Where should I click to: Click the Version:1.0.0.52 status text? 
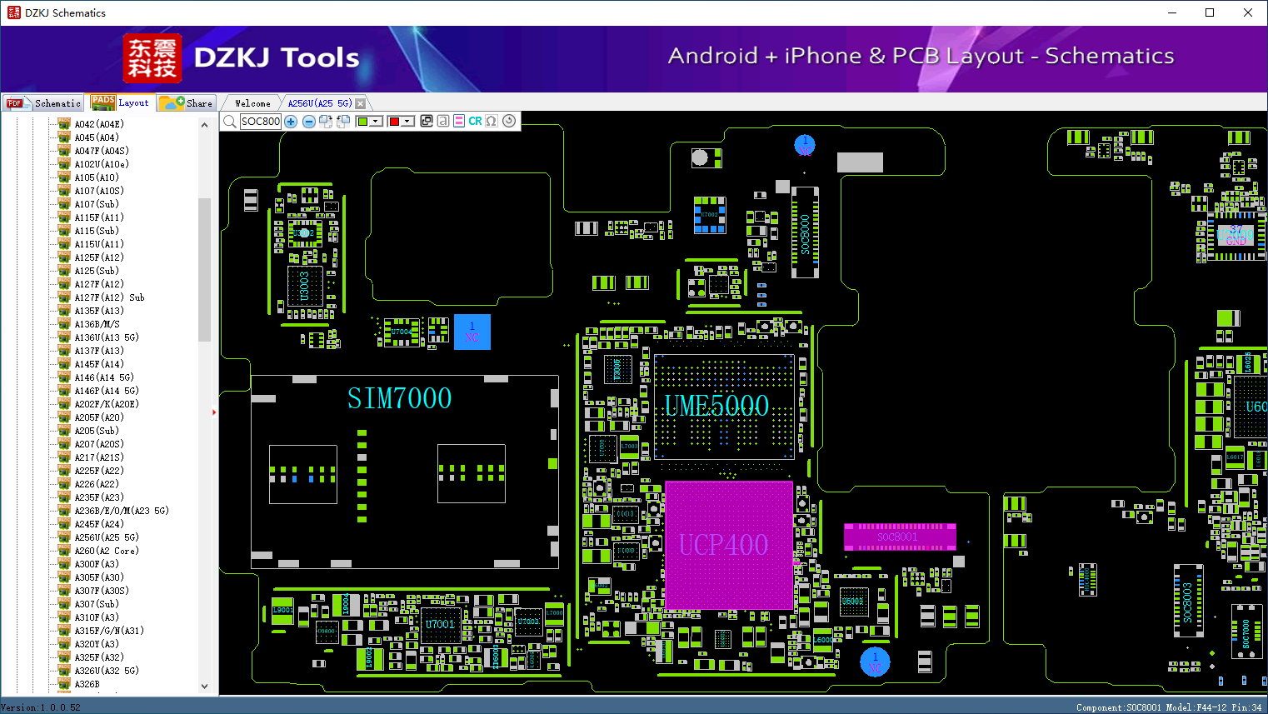(41, 707)
